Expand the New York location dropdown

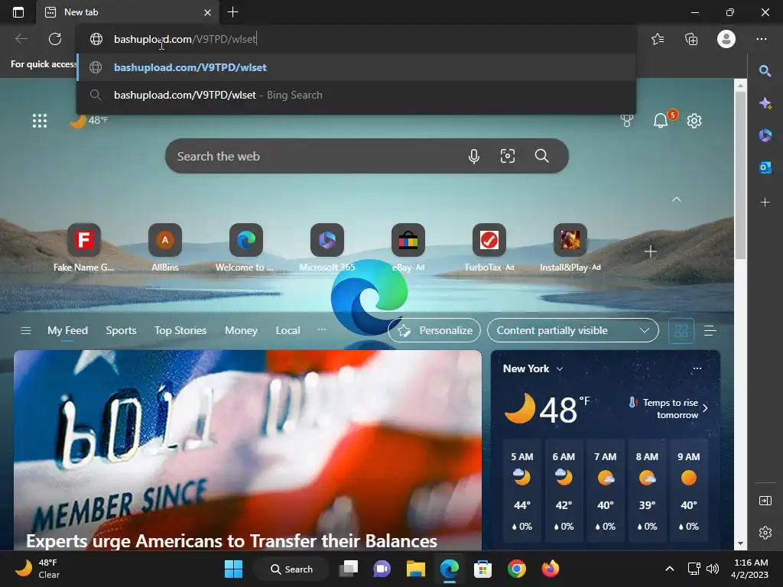click(x=560, y=369)
